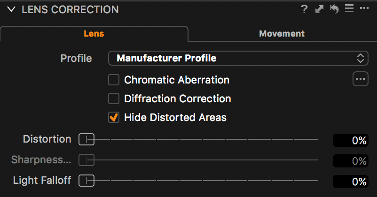The height and width of the screenshot is (197, 377).
Task: Click the Sharpness slider handle
Action: [x=86, y=160]
